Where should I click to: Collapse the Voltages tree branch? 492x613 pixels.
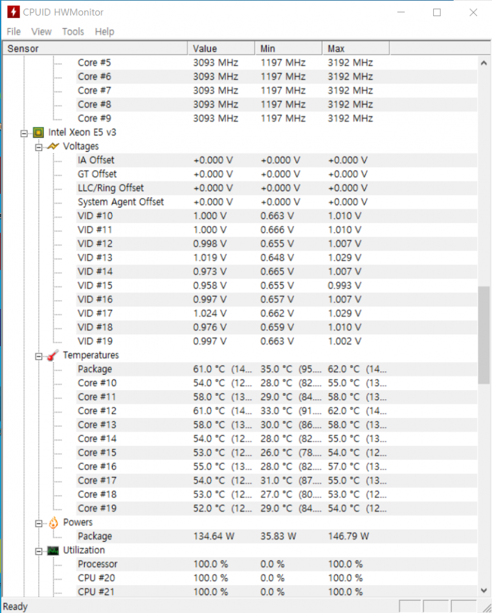[39, 147]
